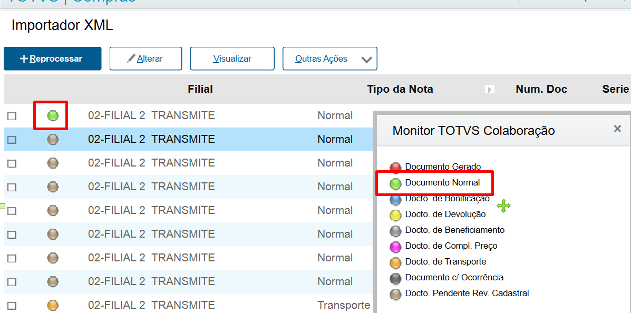The height and width of the screenshot is (313, 631).
Task: Click the green move crosshair handle
Action: (503, 206)
